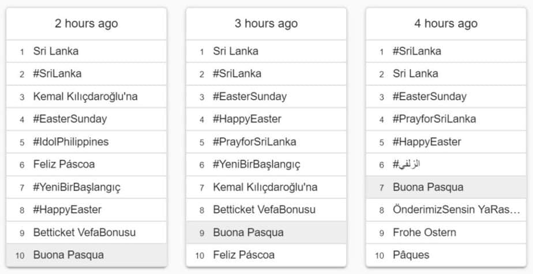Open Betticket VefaBonusu in 2 hours ago list
The height and width of the screenshot is (274, 533).
[87, 233]
